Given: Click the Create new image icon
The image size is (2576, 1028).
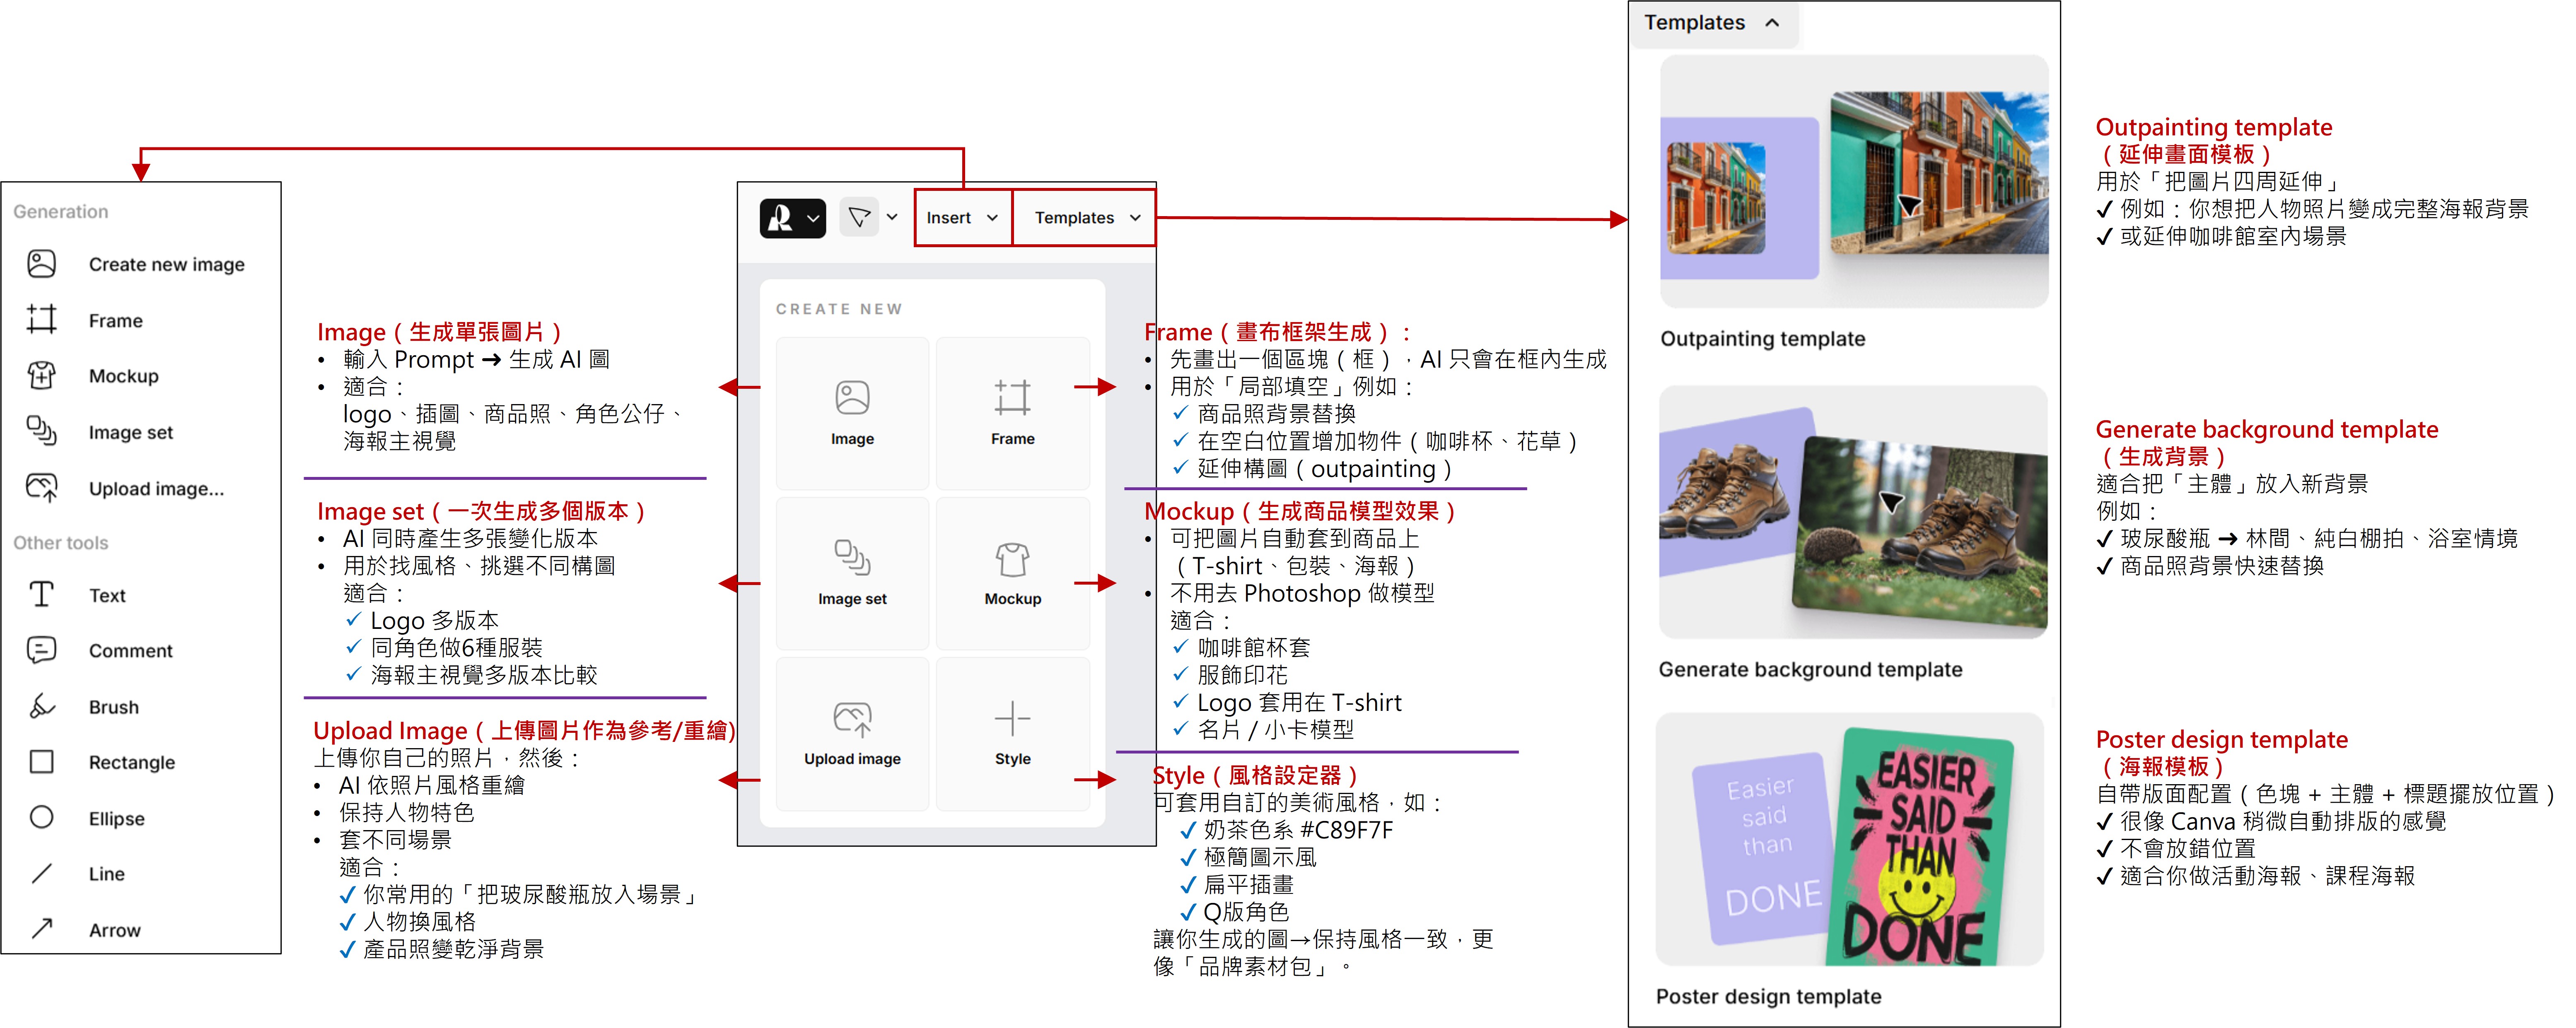Looking at the screenshot, I should click(x=41, y=264).
